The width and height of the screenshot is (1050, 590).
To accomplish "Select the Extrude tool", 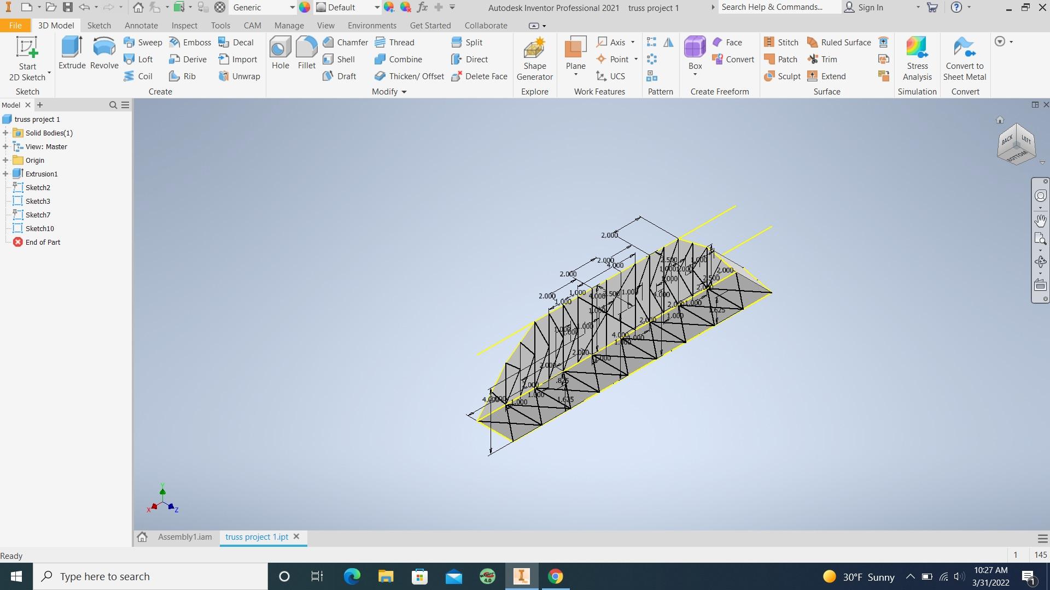I will pos(72,53).
